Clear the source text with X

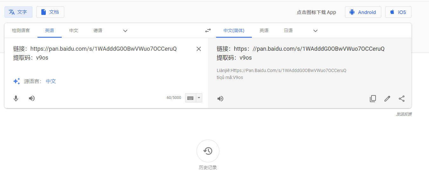coord(199,49)
